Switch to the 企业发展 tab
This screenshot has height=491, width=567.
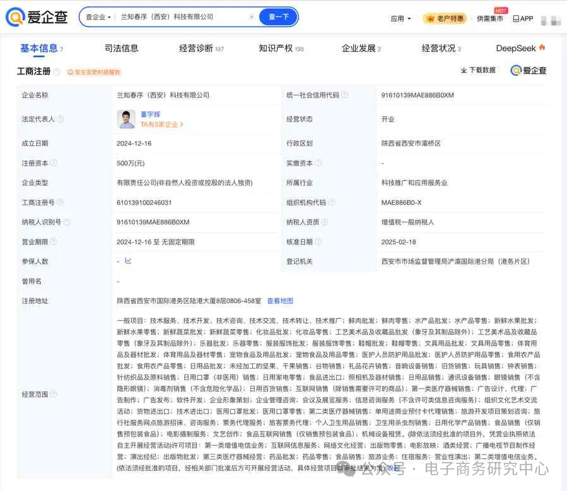361,48
